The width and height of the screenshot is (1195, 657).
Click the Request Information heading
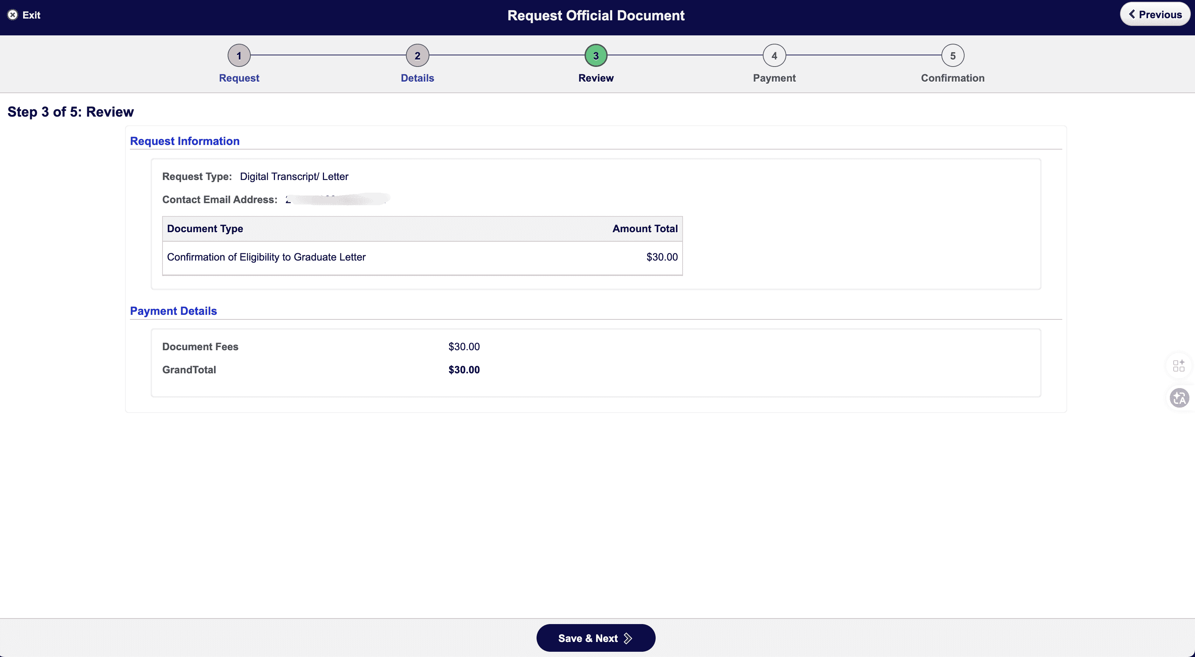(185, 141)
